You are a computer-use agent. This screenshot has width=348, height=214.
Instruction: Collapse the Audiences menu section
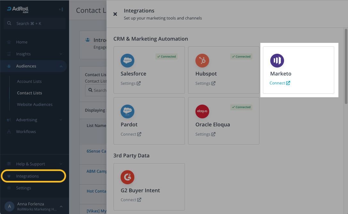(x=61, y=66)
